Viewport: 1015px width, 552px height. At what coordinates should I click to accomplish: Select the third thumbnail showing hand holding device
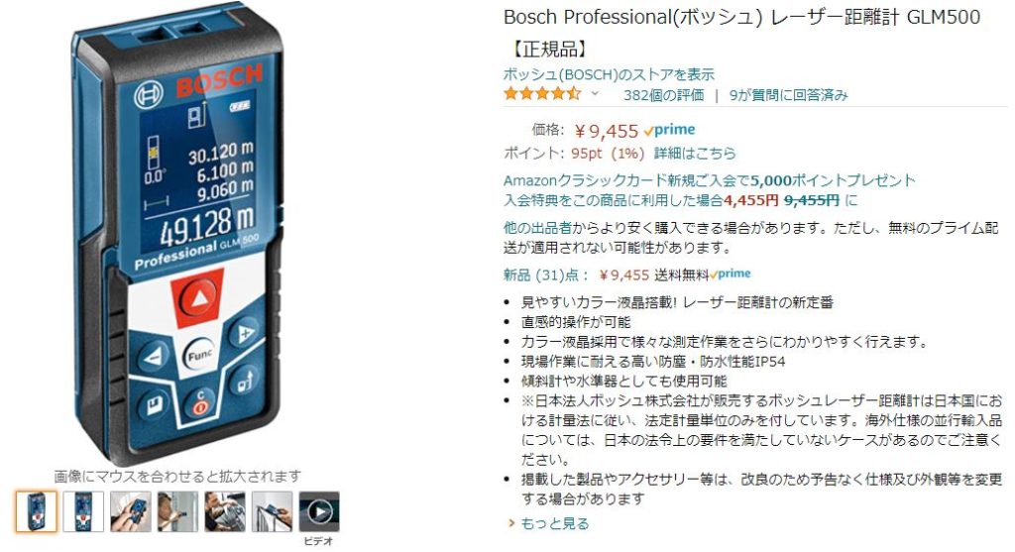tap(131, 512)
